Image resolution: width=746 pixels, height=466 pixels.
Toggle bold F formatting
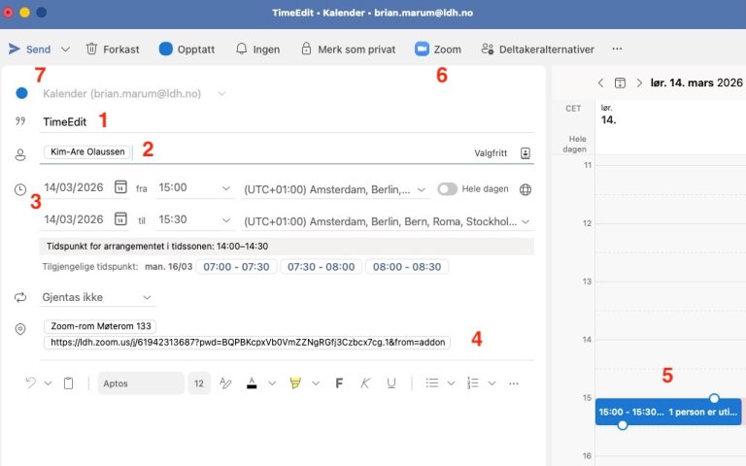pyautogui.click(x=339, y=383)
